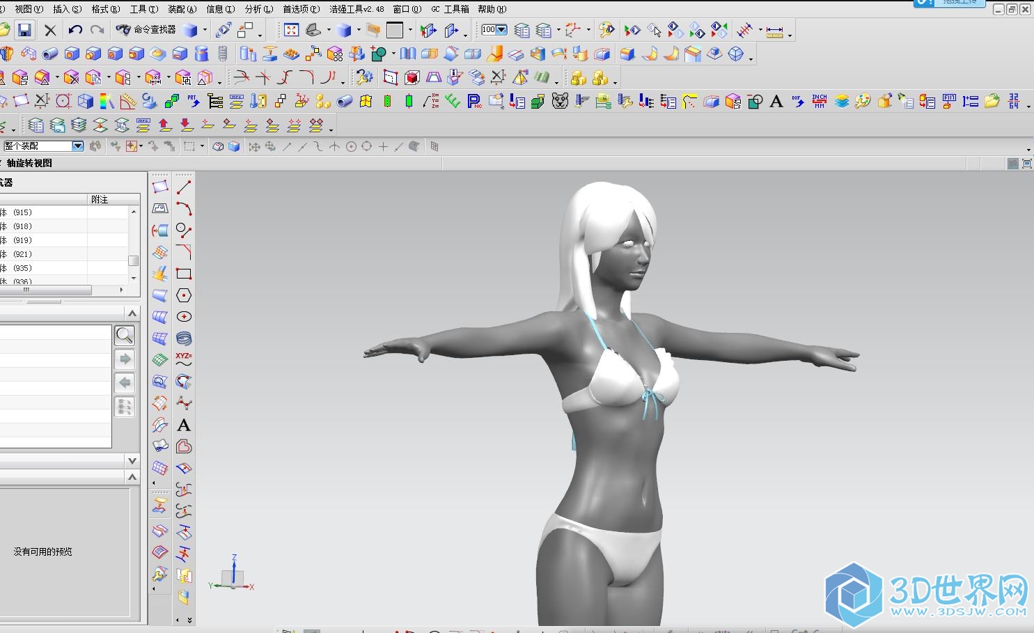Click the navigator horizontal scrollbar thumb
The width and height of the screenshot is (1034, 633).
pyautogui.click(x=45, y=290)
